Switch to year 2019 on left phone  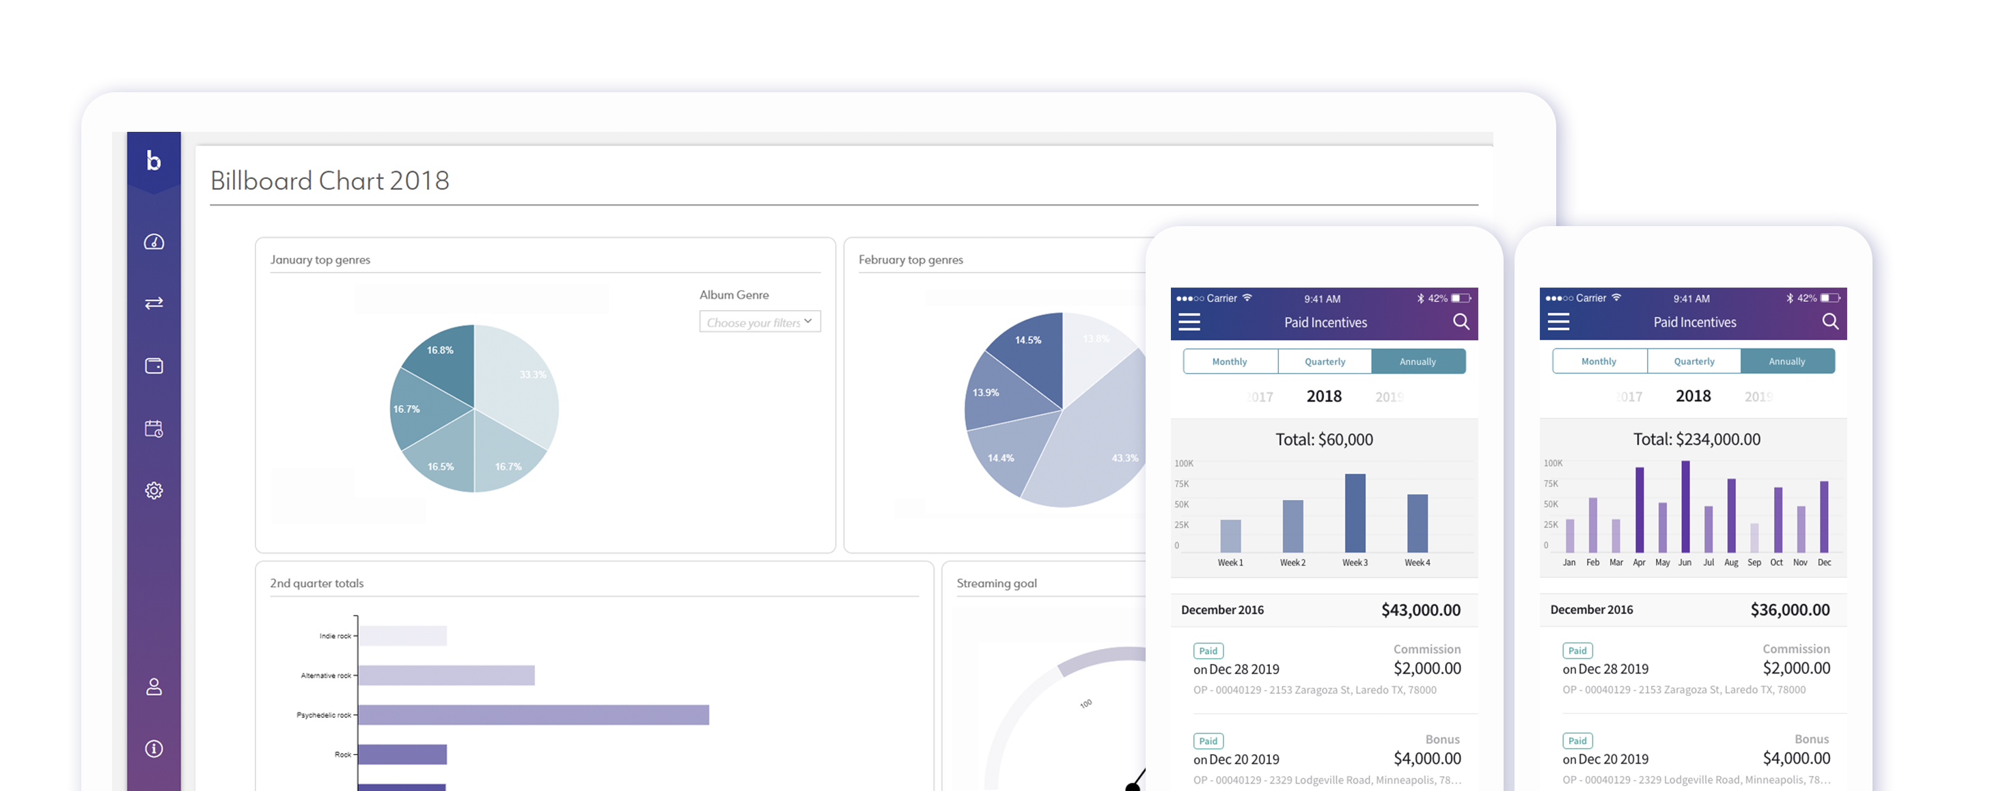click(1389, 397)
